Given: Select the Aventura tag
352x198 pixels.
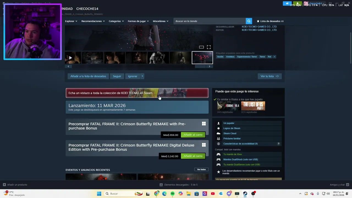Looking at the screenshot, I should [x=230, y=57].
